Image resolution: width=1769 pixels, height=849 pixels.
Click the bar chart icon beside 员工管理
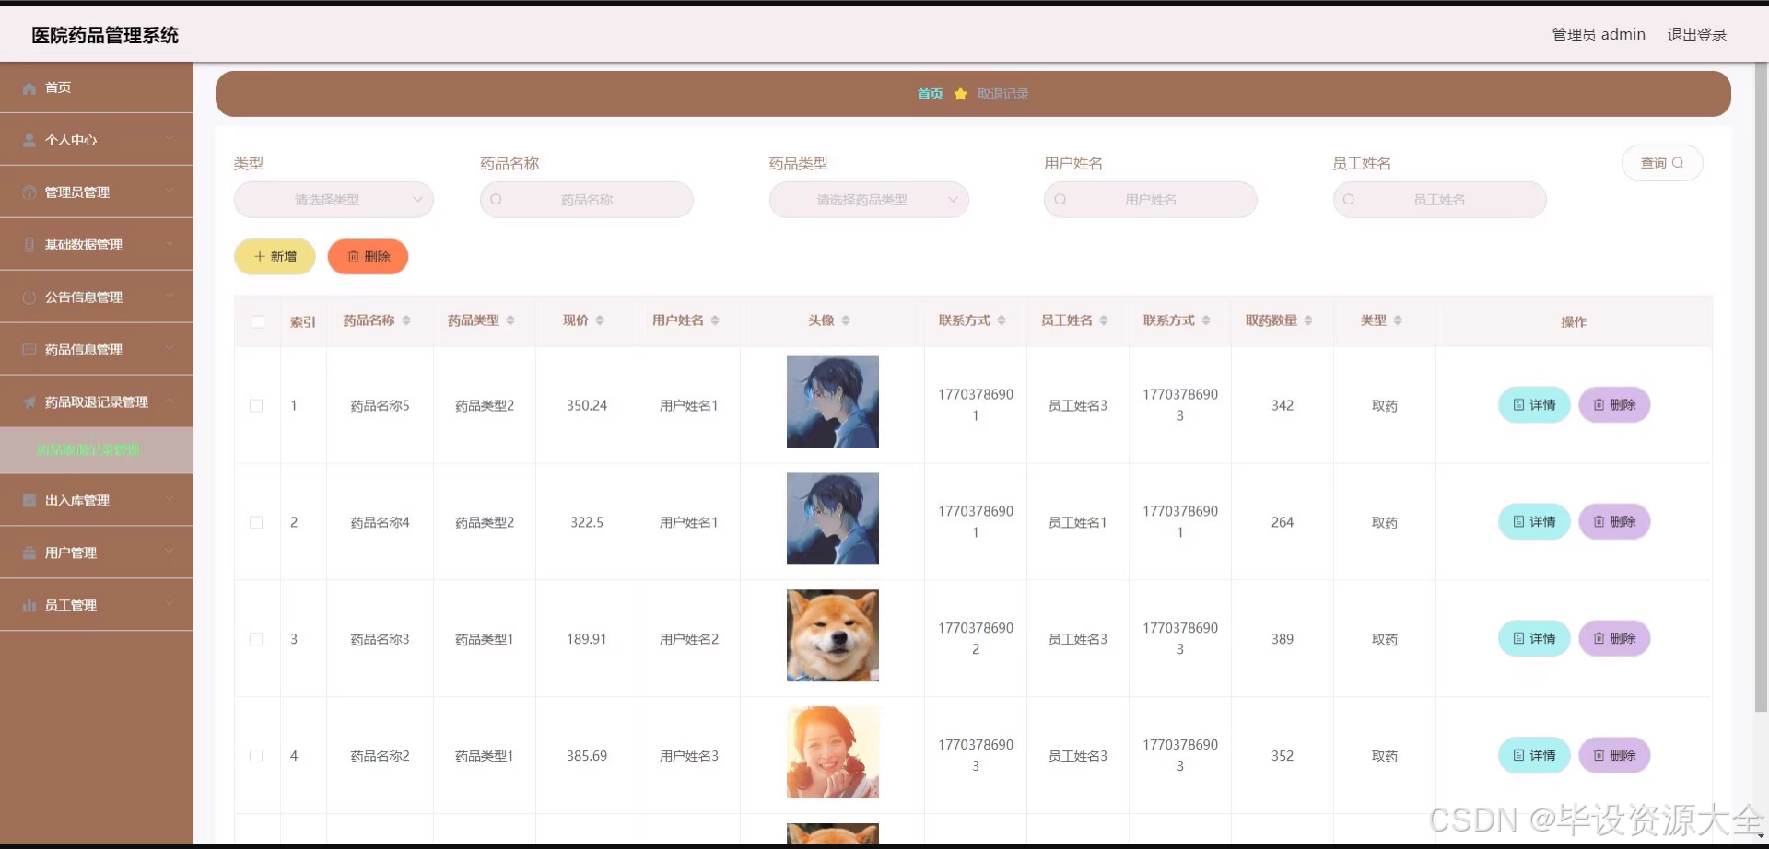[29, 606]
